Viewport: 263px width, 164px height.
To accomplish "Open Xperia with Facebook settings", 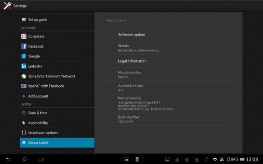I will pyautogui.click(x=57, y=86).
